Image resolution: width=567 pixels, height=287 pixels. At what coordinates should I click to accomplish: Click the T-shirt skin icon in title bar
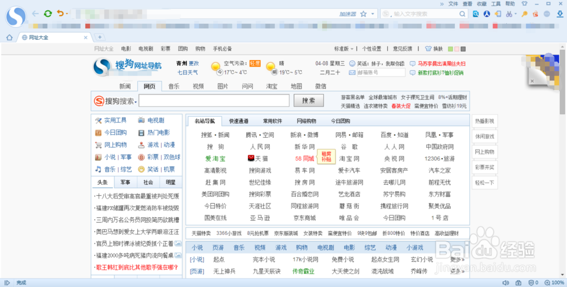[524, 3]
